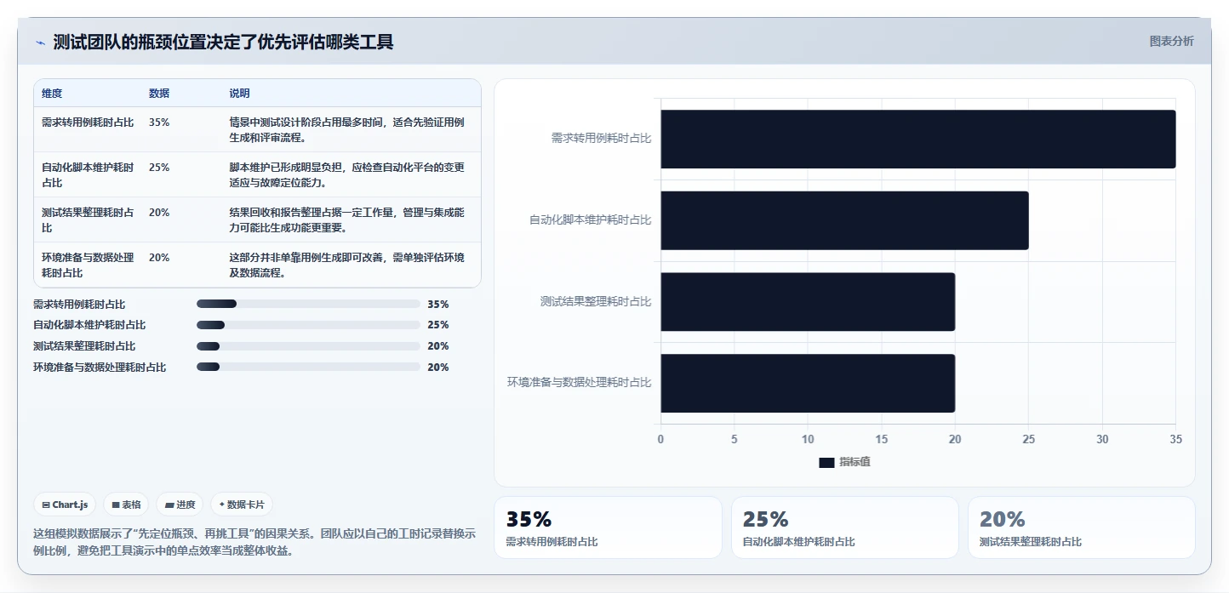The image size is (1229, 593).
Task: Click the 维度 table column header
Action: (x=52, y=94)
